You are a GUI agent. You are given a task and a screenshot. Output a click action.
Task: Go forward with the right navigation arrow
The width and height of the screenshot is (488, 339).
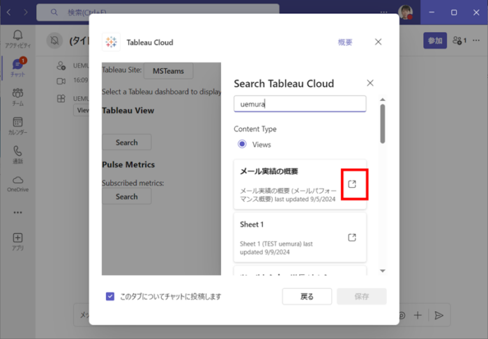(x=26, y=13)
